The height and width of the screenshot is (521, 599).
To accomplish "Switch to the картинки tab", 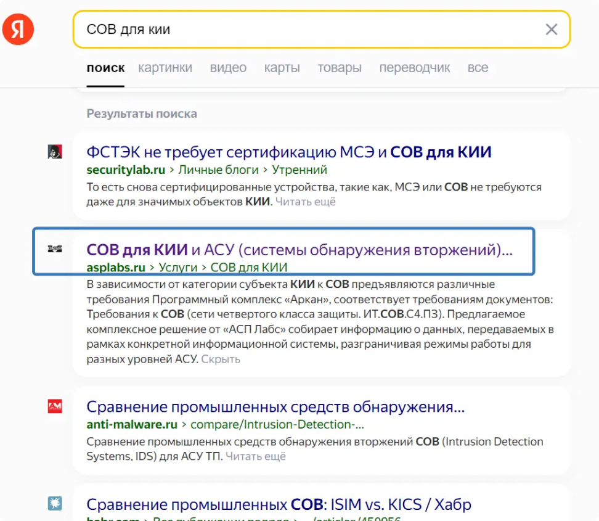I will 165,68.
